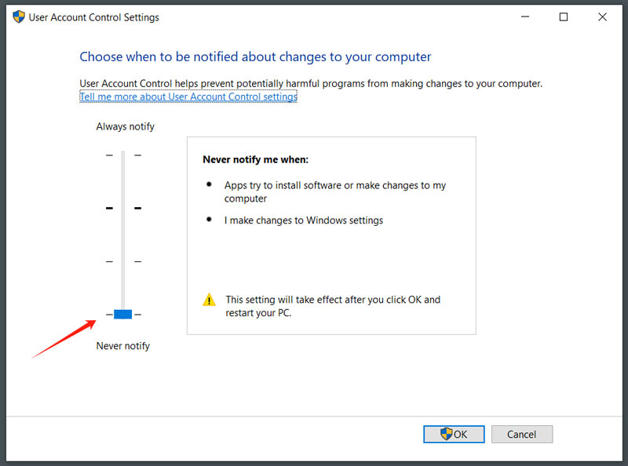
Task: Click 'I make changes to Windows settings' text
Action: point(304,220)
